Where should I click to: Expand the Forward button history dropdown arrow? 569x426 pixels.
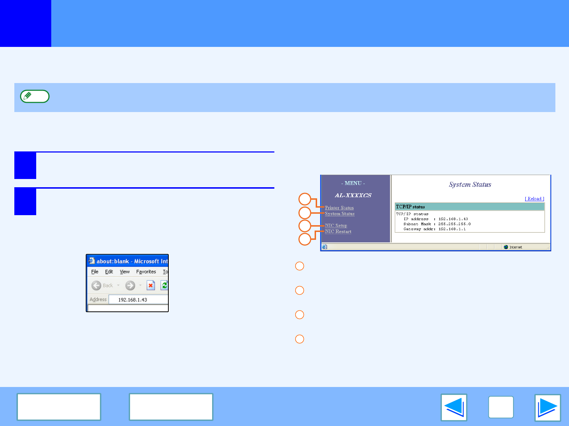[140, 285]
